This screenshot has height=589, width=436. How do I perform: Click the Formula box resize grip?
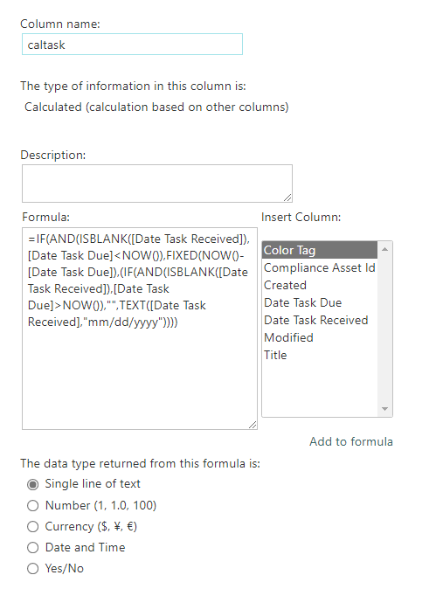[x=253, y=425]
